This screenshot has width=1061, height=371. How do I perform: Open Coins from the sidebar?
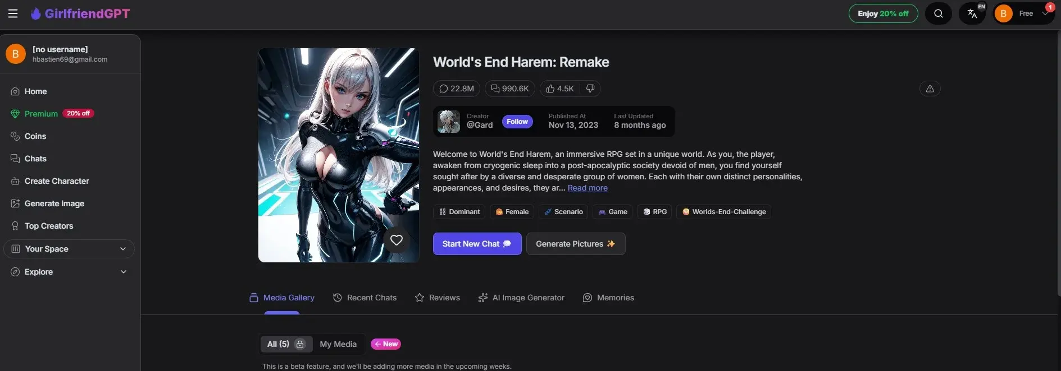pyautogui.click(x=35, y=136)
